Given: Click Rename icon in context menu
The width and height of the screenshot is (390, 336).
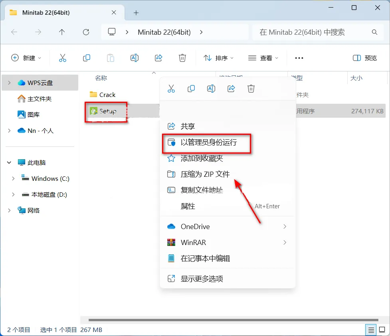Looking at the screenshot, I should 211,89.
